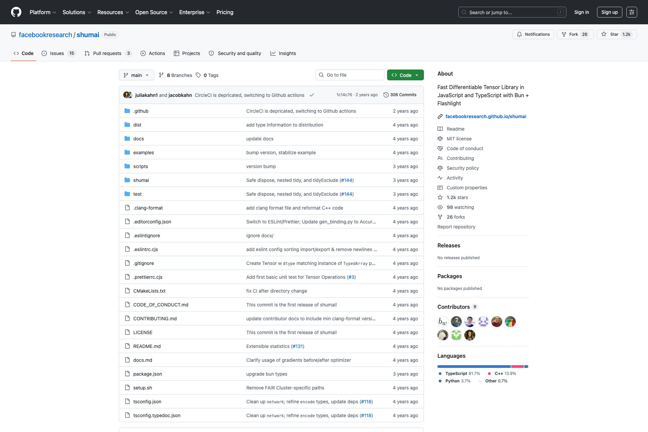Open facebookresearch.github.io/shumai link

pyautogui.click(x=485, y=116)
